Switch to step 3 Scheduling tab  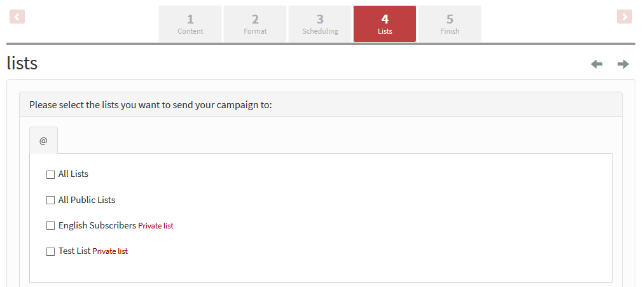pos(320,24)
